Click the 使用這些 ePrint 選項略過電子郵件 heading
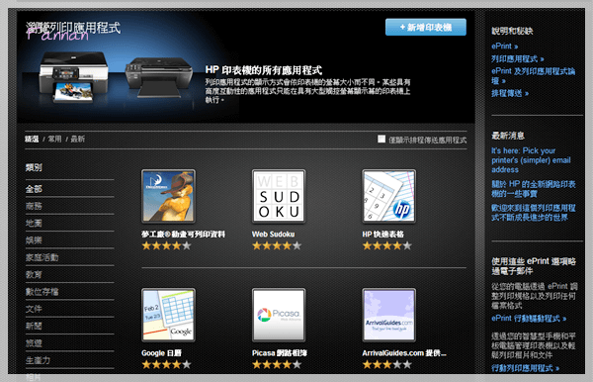The image size is (593, 382). [x=534, y=266]
